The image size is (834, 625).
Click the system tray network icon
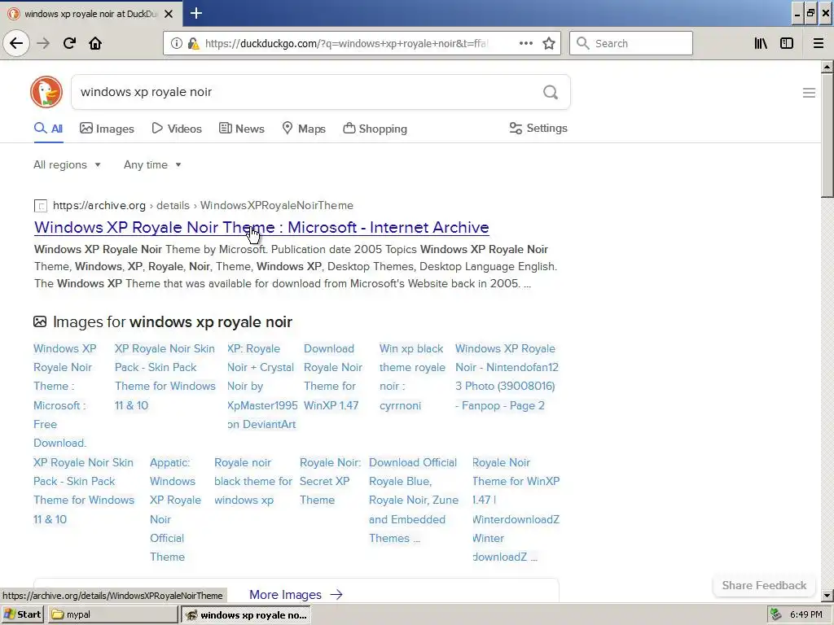tap(776, 614)
